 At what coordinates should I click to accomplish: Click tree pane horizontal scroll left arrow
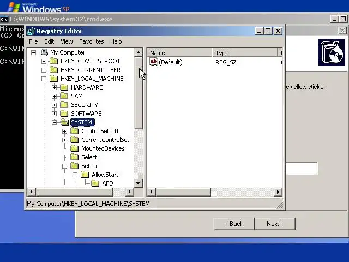point(32,192)
